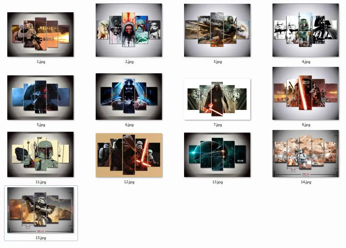Click the file name 7.jpg
This screenshot has height=248, width=346.
pos(218,125)
